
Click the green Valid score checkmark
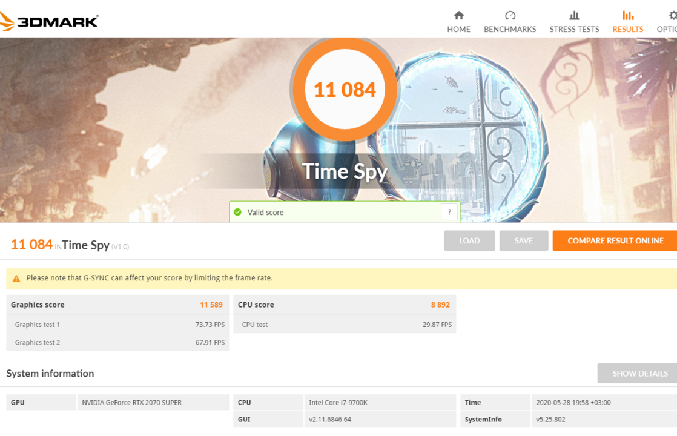coord(237,212)
